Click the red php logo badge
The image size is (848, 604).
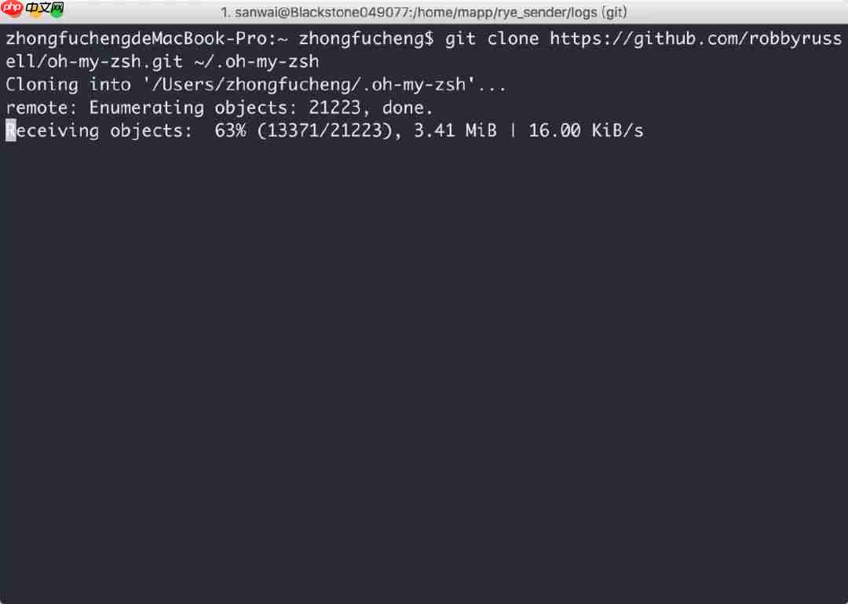coord(12,8)
